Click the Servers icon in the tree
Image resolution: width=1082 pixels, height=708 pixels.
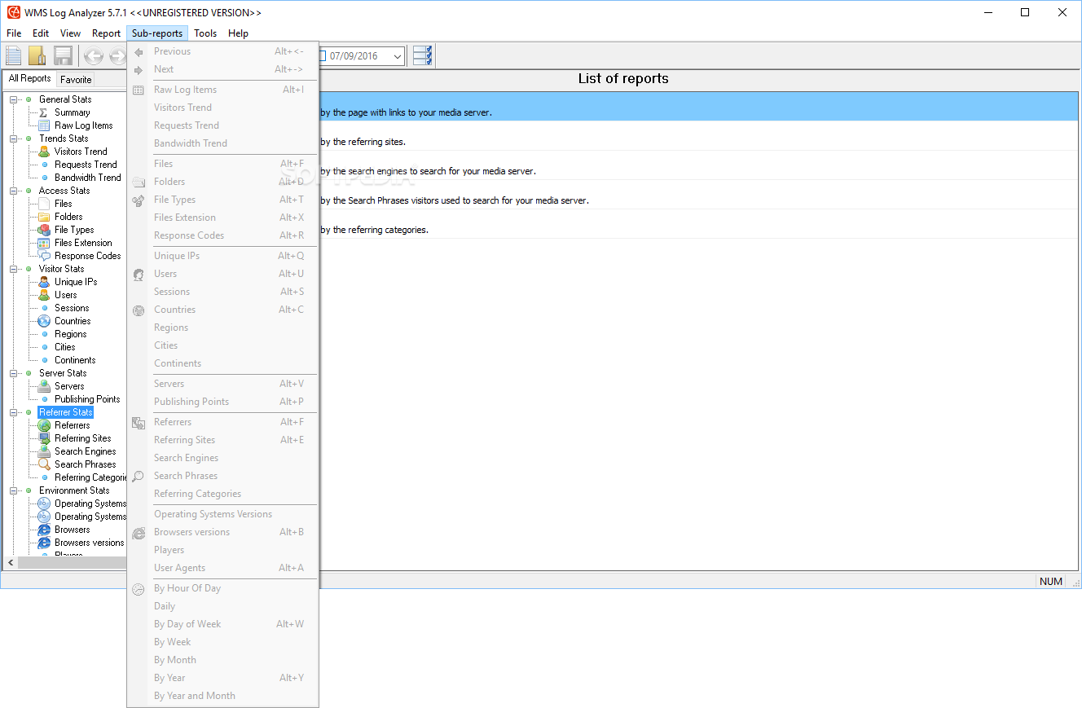pyautogui.click(x=44, y=386)
